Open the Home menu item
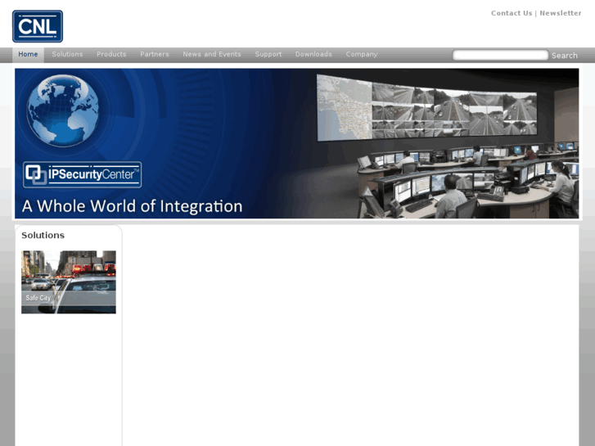 point(28,55)
